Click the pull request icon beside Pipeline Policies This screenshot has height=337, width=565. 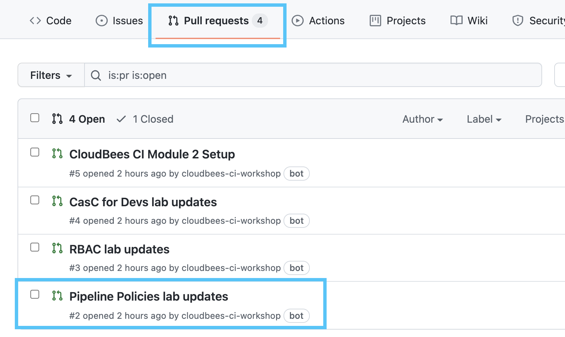[57, 296]
